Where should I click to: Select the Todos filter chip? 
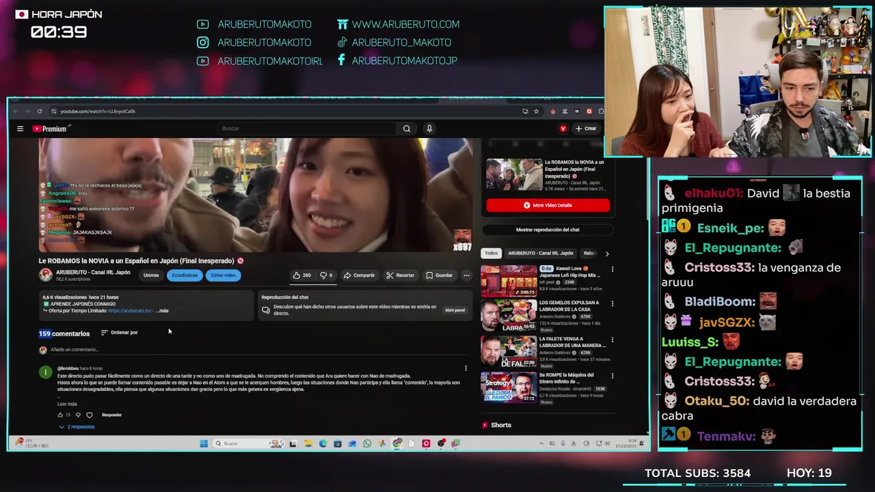click(x=491, y=254)
